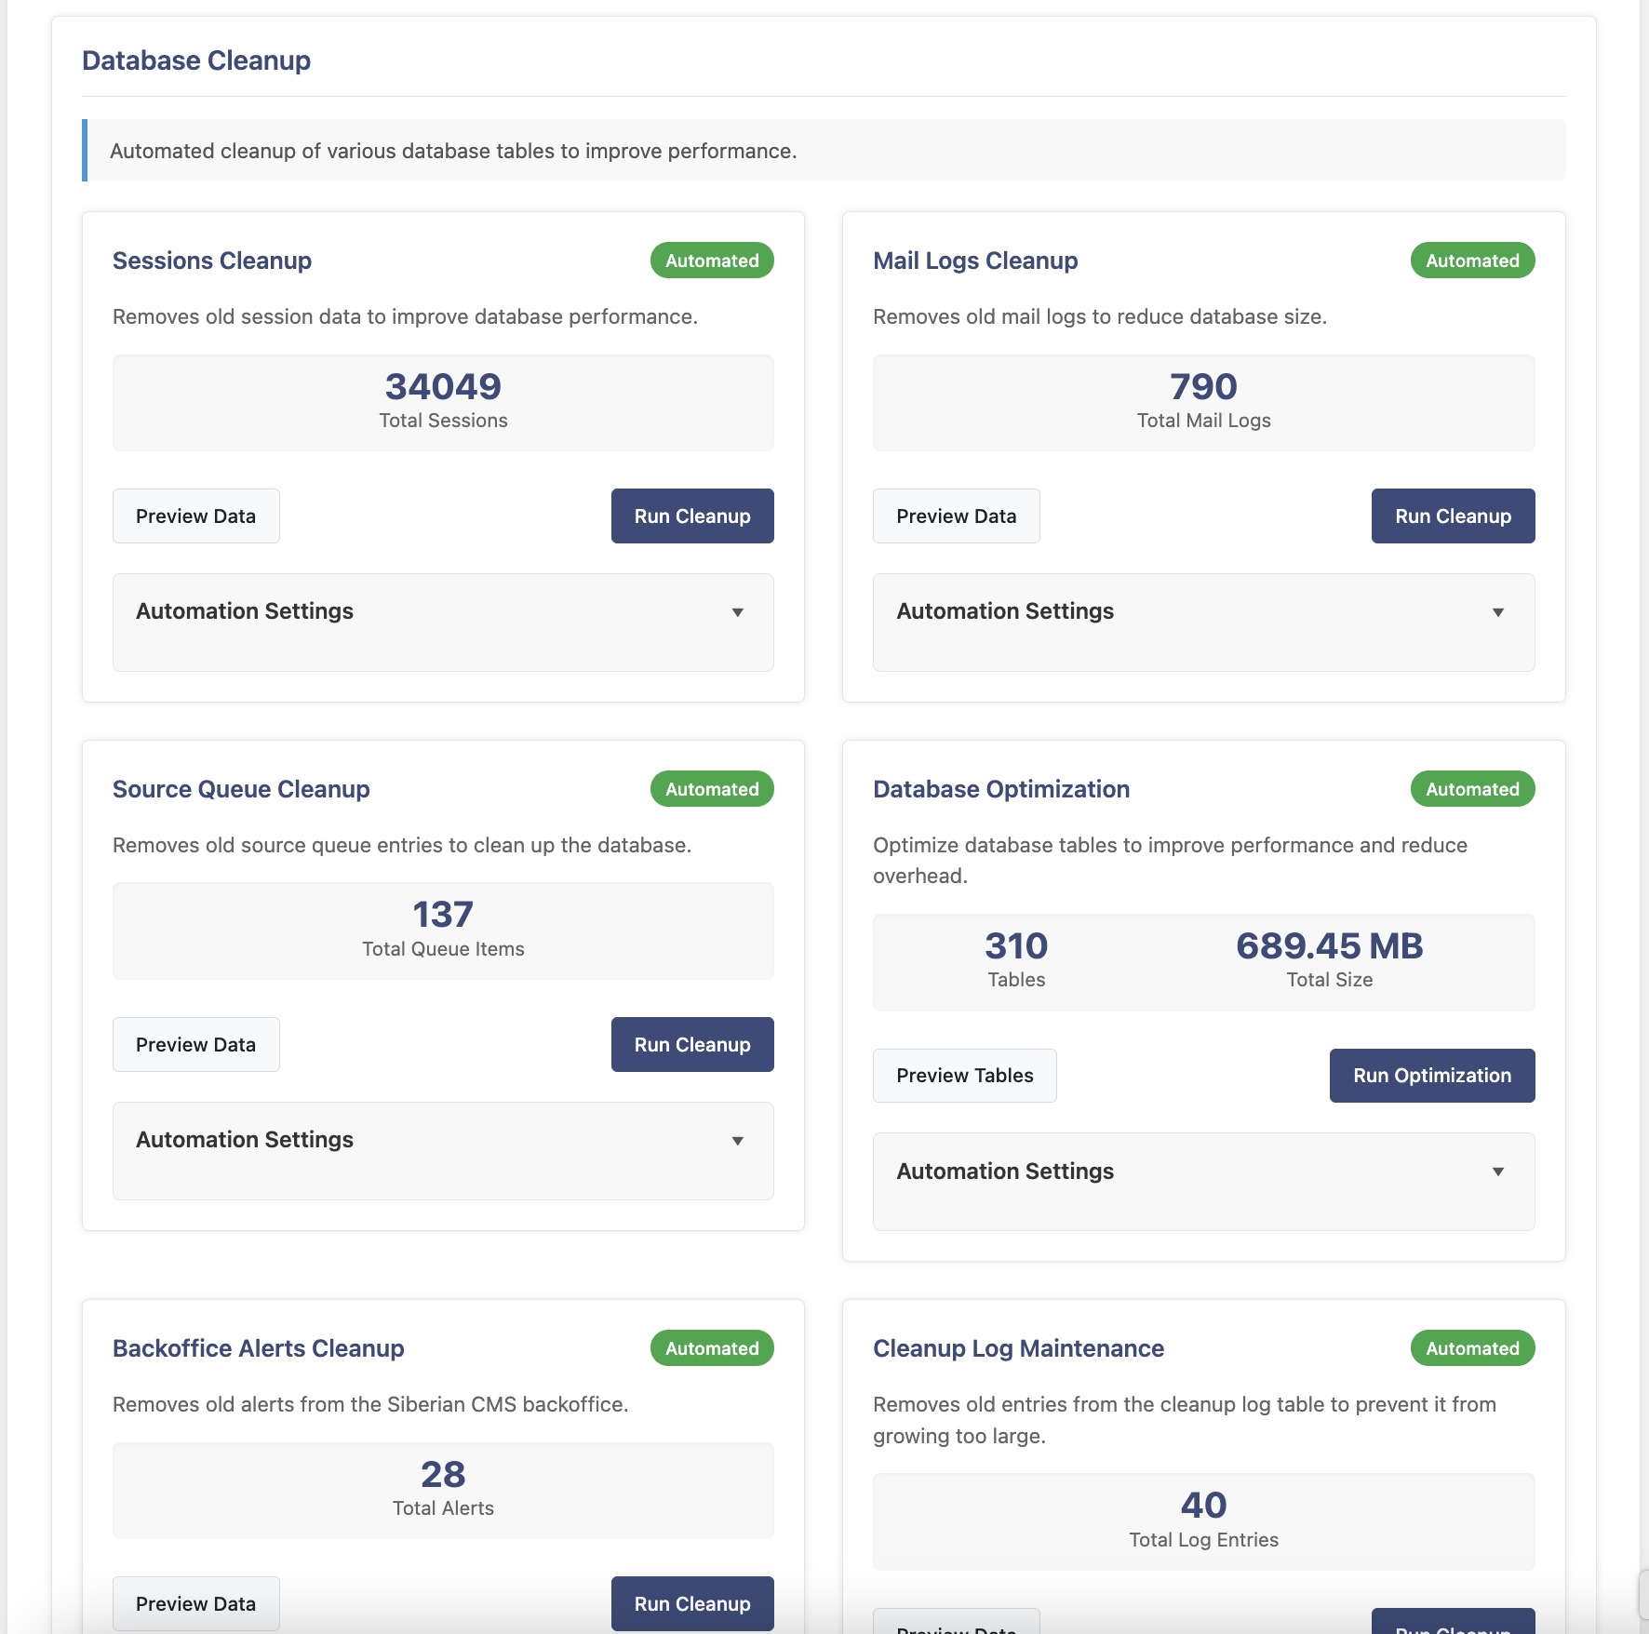Viewport: 1649px width, 1634px height.
Task: Expand Source Queue Automation Settings arrow
Action: 737,1141
